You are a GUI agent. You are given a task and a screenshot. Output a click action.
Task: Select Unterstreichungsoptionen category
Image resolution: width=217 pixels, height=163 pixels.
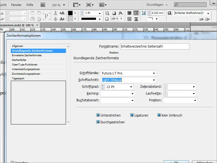coord(38,69)
